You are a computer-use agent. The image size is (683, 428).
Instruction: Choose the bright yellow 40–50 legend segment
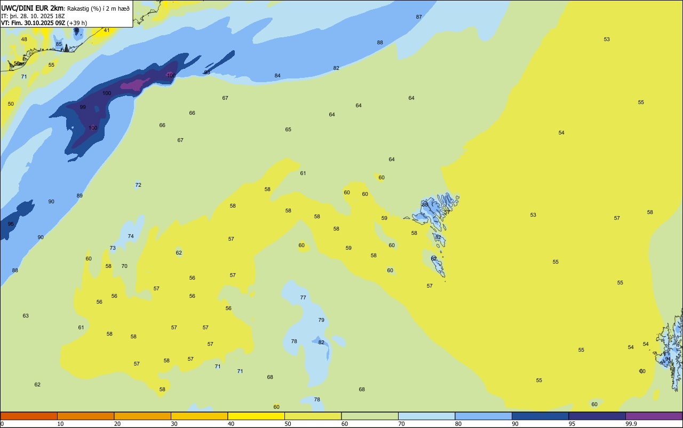point(256,416)
